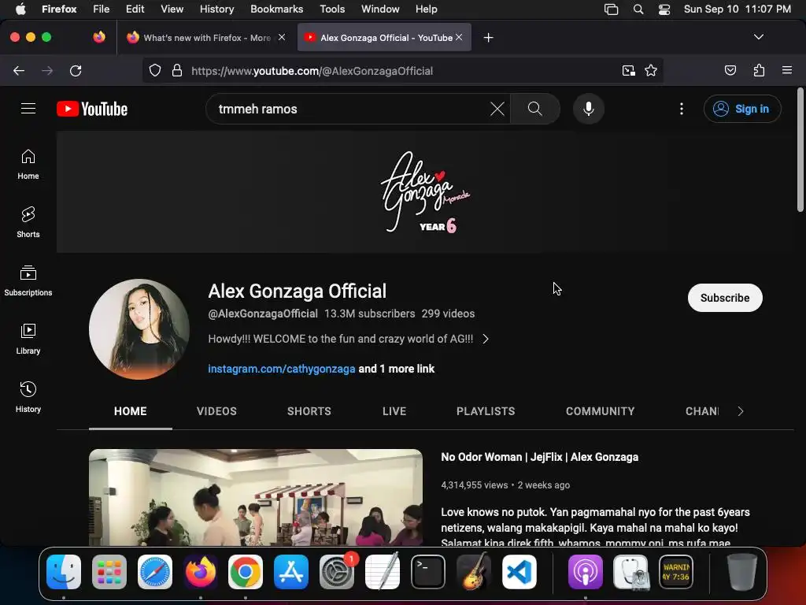Open the No Odor Woman video title
806x605 pixels.
[x=540, y=457]
